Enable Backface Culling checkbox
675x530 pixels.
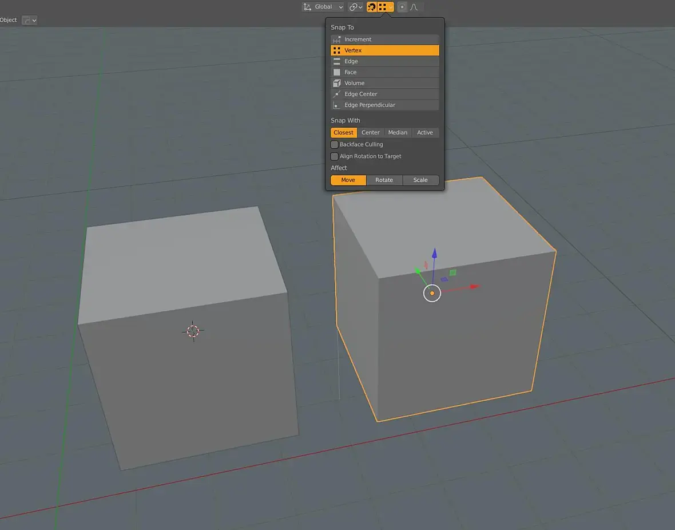coord(335,144)
